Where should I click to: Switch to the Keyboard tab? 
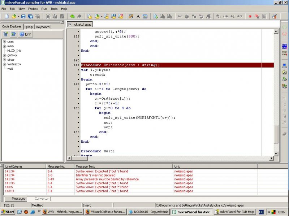tap(43, 27)
